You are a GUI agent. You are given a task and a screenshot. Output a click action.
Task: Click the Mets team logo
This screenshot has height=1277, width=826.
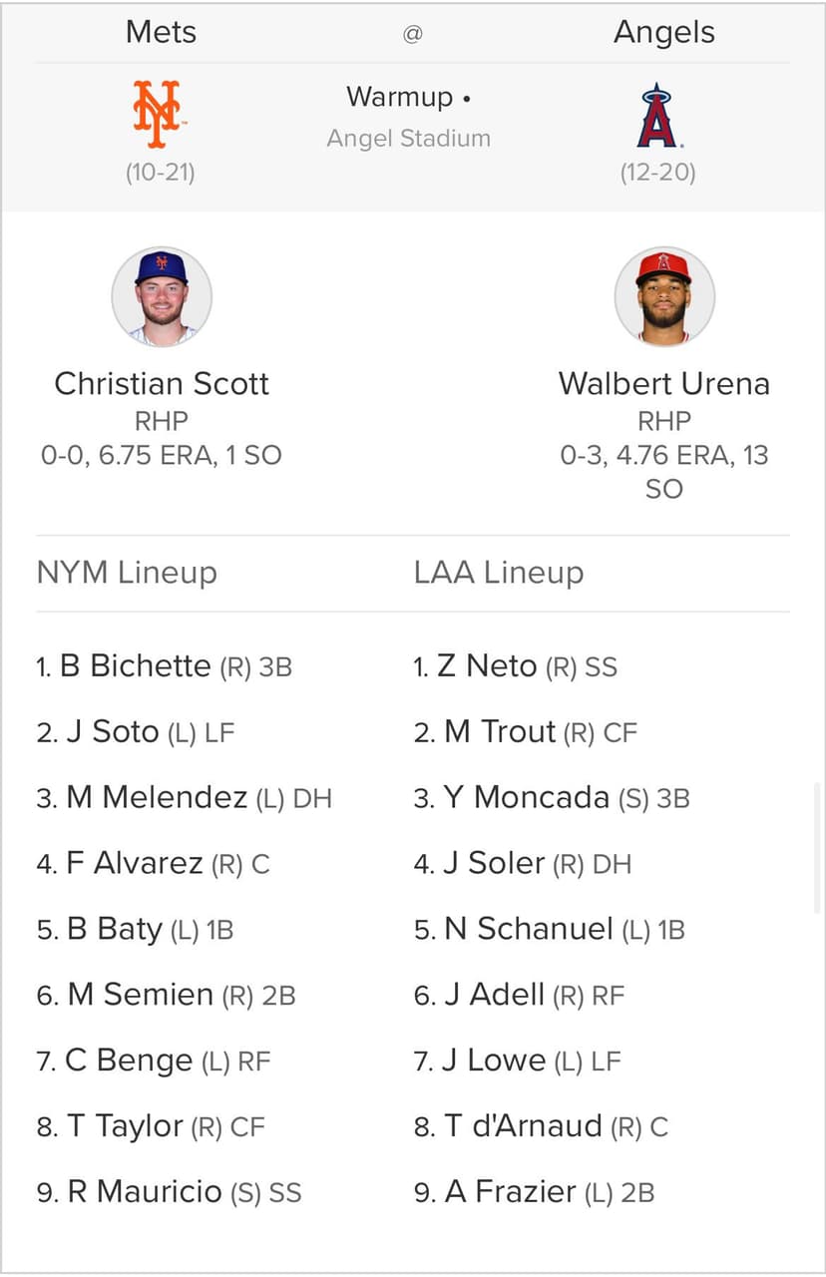159,115
